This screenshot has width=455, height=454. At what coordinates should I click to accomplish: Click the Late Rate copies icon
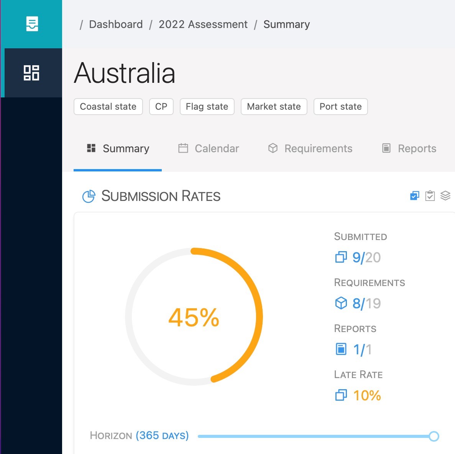pyautogui.click(x=341, y=395)
